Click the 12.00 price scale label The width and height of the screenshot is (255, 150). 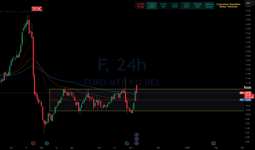248,69
